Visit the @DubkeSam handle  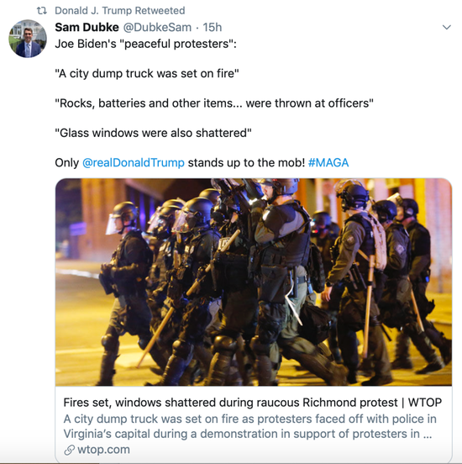pyautogui.click(x=157, y=27)
